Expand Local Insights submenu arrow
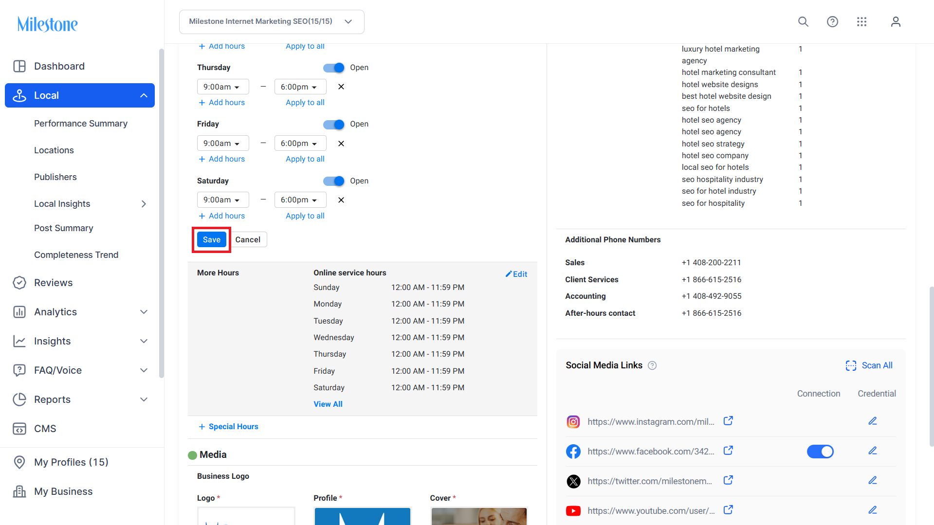Image resolution: width=934 pixels, height=525 pixels. click(x=144, y=204)
